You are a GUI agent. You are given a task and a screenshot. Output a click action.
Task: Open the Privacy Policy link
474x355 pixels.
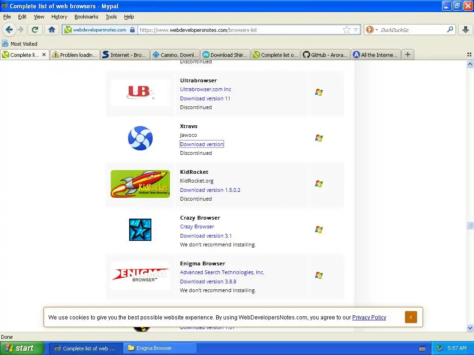(369, 317)
